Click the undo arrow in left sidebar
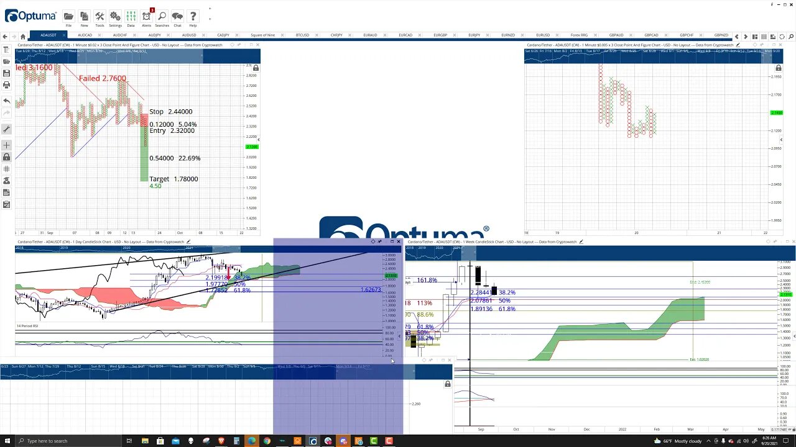Image resolution: width=796 pixels, height=447 pixels. click(x=6, y=101)
